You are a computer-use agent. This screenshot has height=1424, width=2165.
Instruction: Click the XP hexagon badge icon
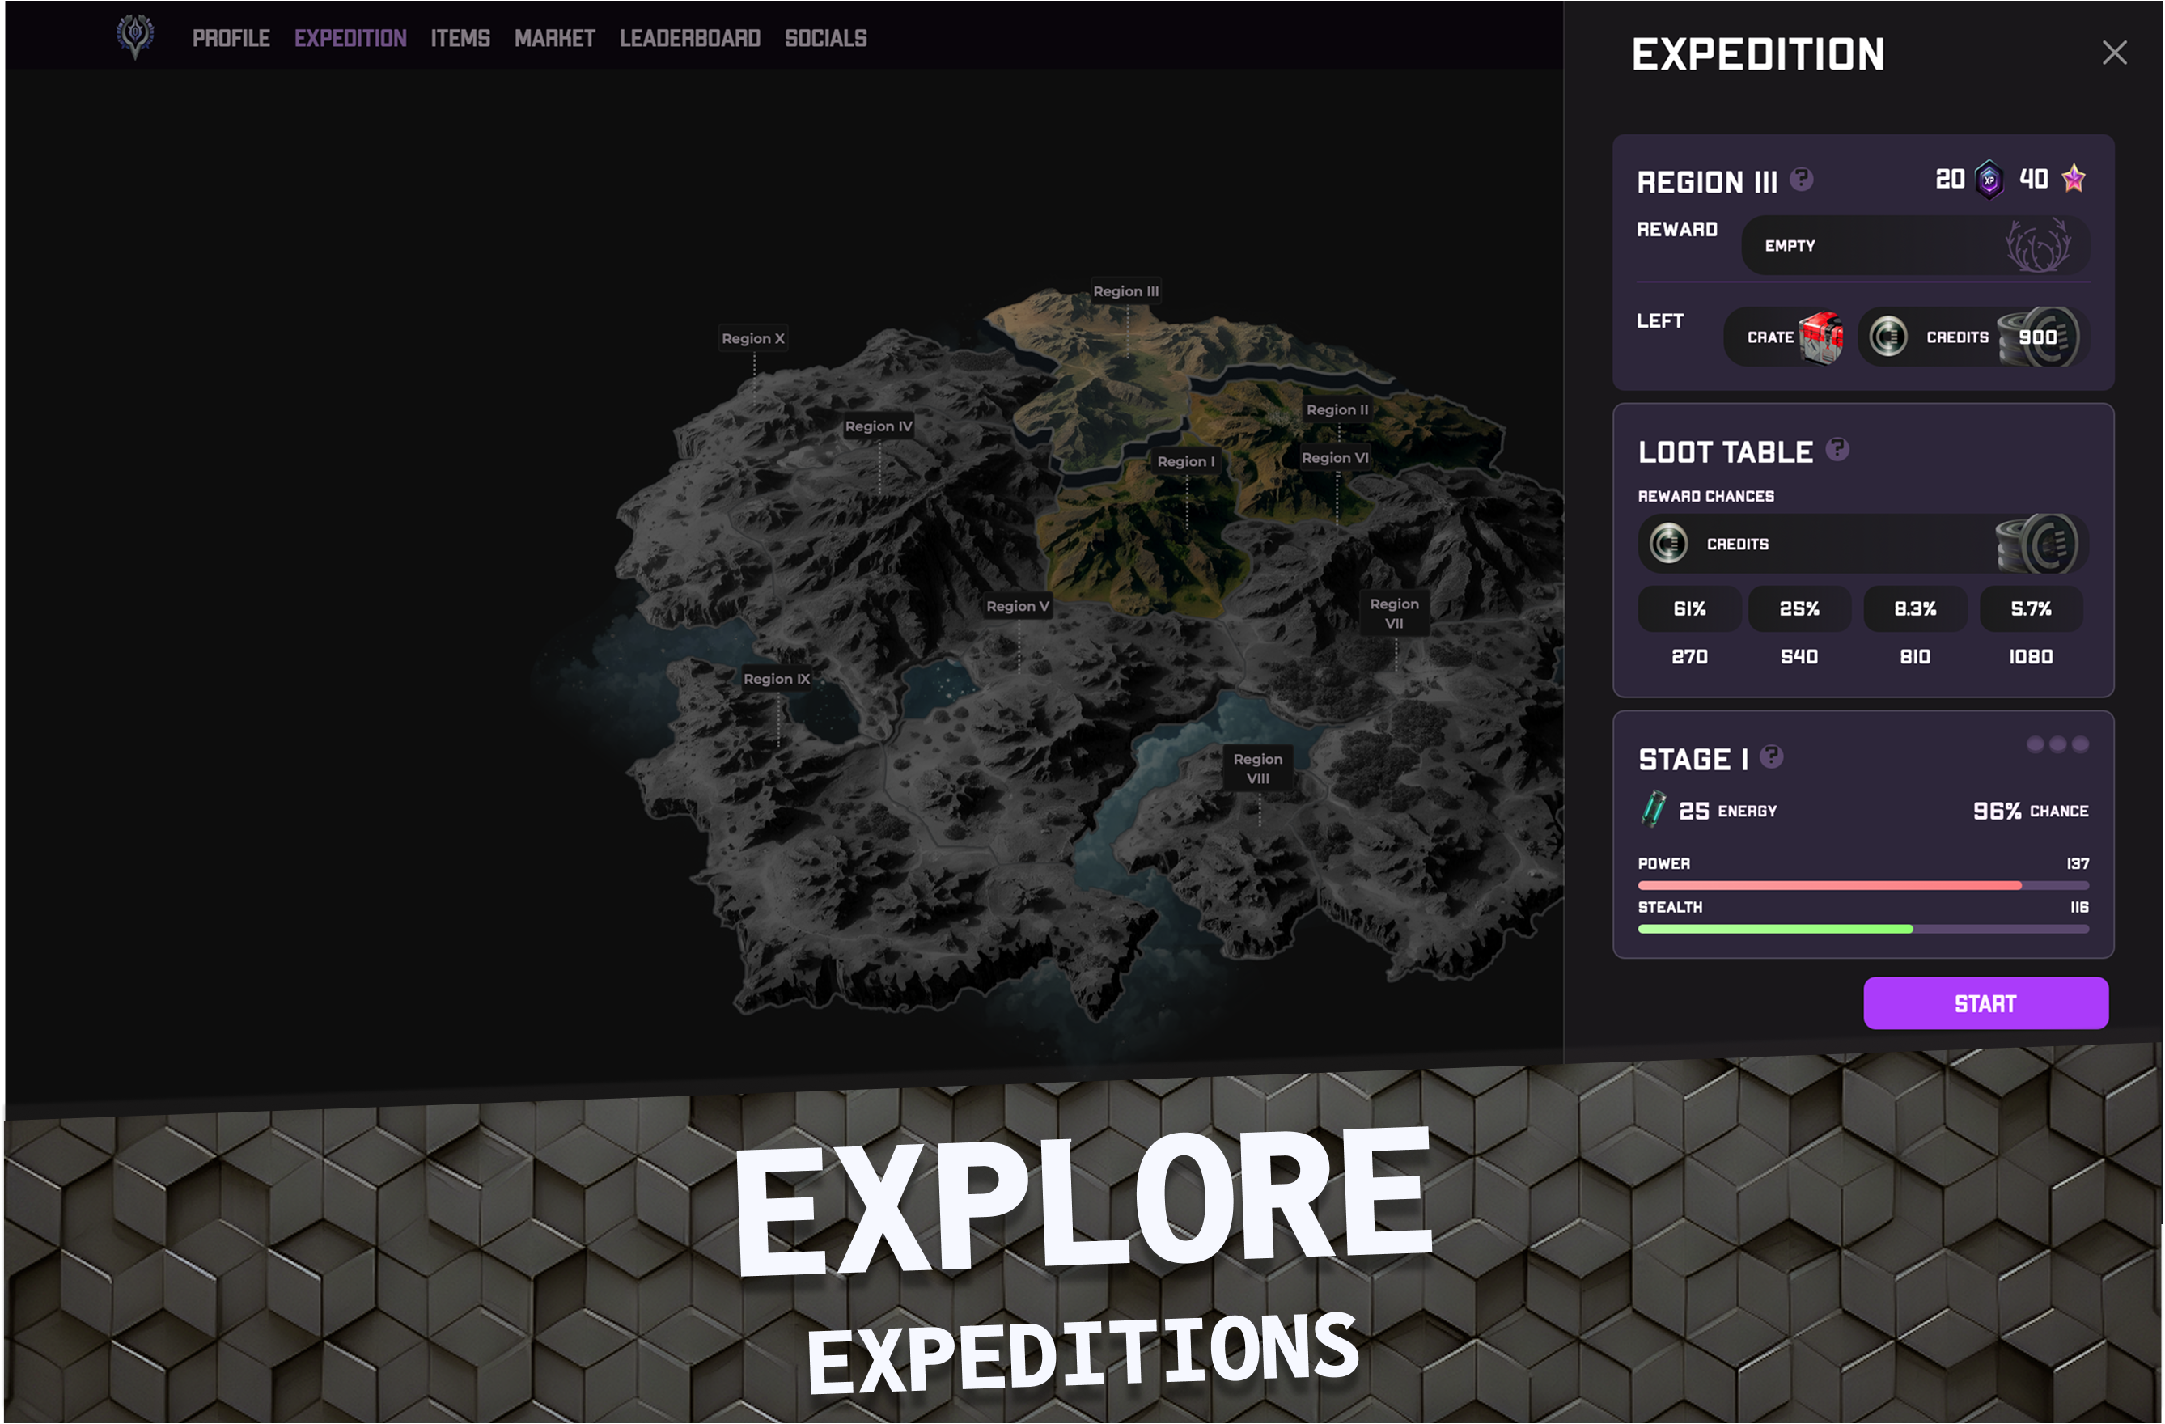point(1989,180)
